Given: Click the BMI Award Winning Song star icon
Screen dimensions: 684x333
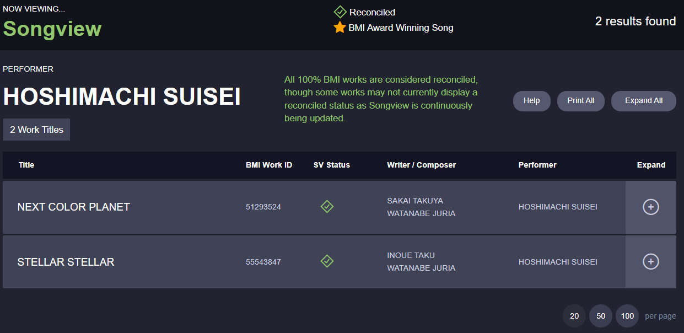Looking at the screenshot, I should pyautogui.click(x=340, y=27).
